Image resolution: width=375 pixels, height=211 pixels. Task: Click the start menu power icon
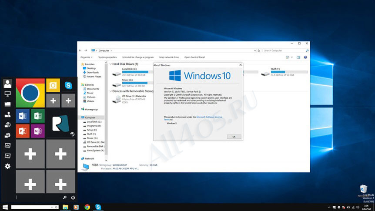tap(73, 198)
